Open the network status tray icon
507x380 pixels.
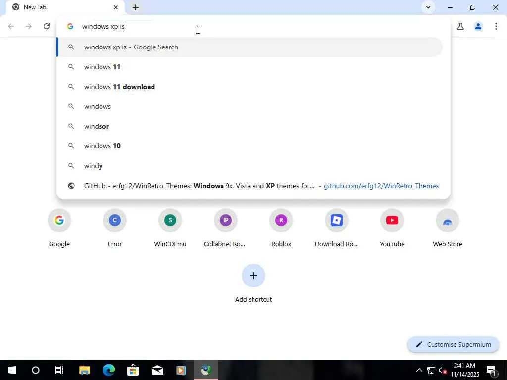coord(431,370)
